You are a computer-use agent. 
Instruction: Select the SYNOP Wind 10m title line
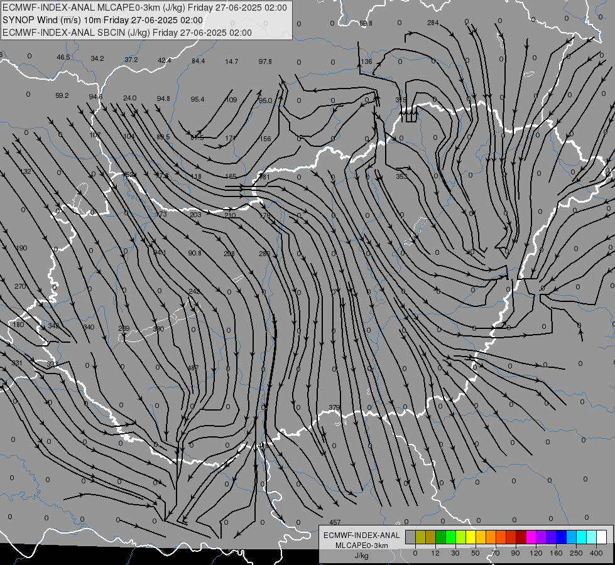[x=103, y=20]
